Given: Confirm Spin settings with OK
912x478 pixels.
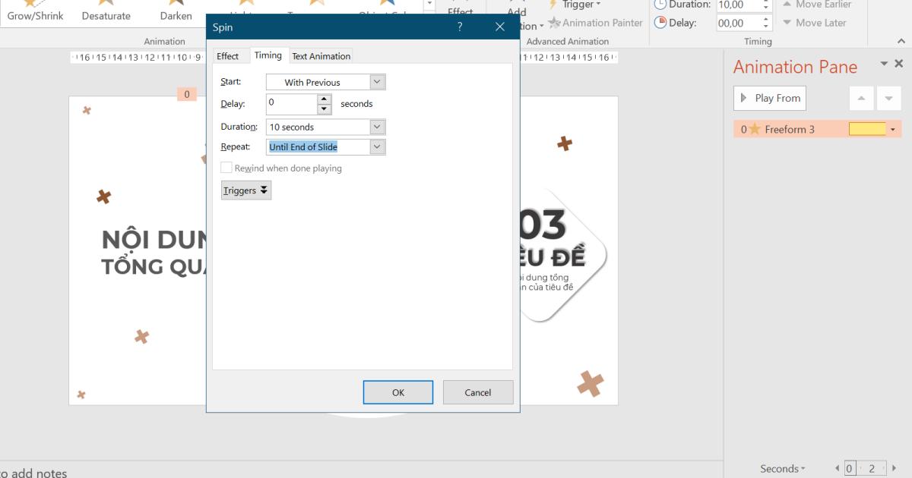Looking at the screenshot, I should tap(397, 392).
